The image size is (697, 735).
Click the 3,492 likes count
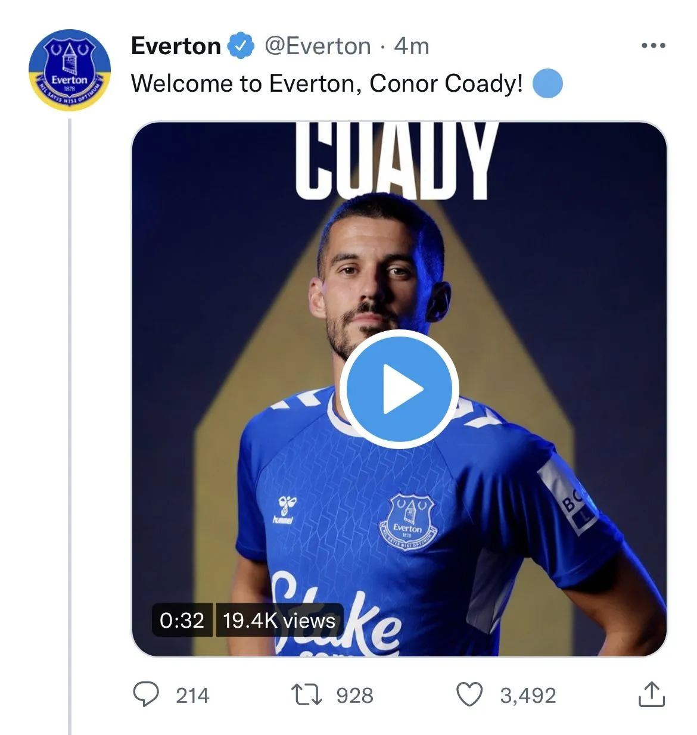click(x=528, y=696)
